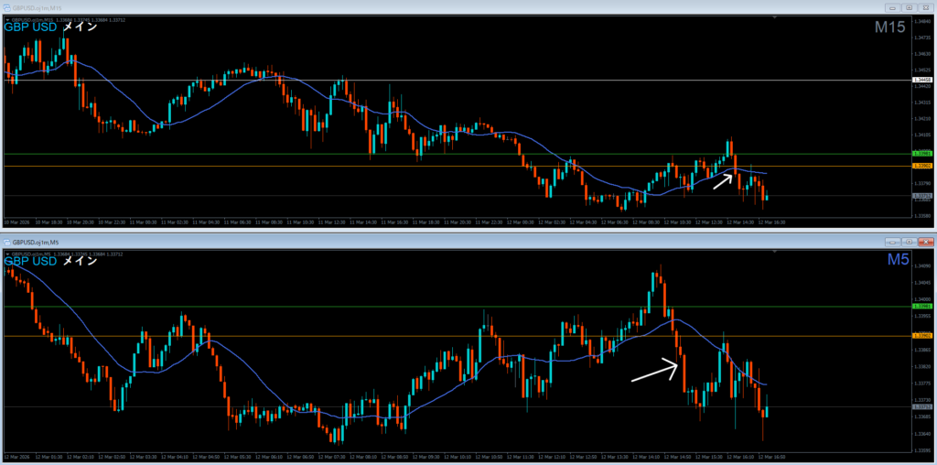Click the green price tag on the M15 price scale
The height and width of the screenshot is (465, 937).
click(x=921, y=154)
